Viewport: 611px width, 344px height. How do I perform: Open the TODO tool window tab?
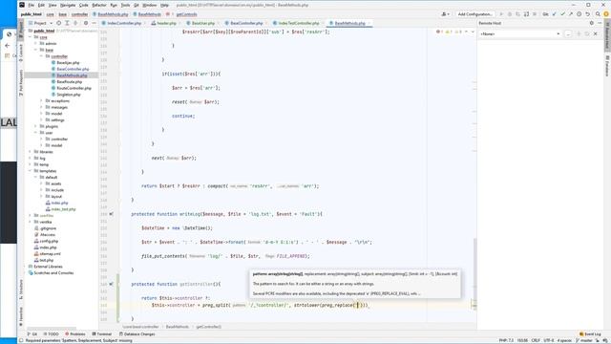point(51,334)
